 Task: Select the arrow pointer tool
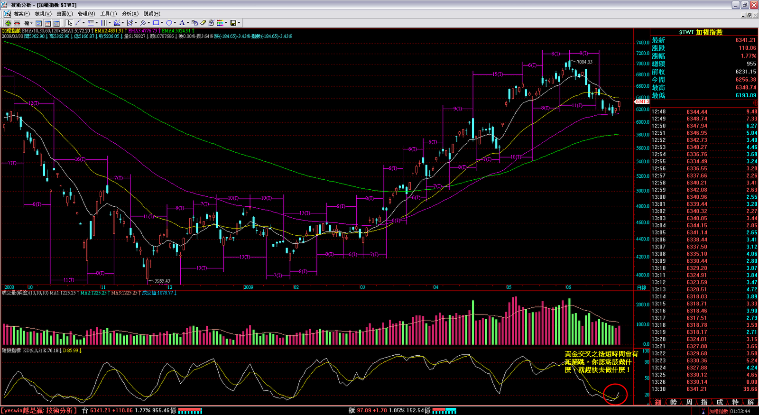70,23
